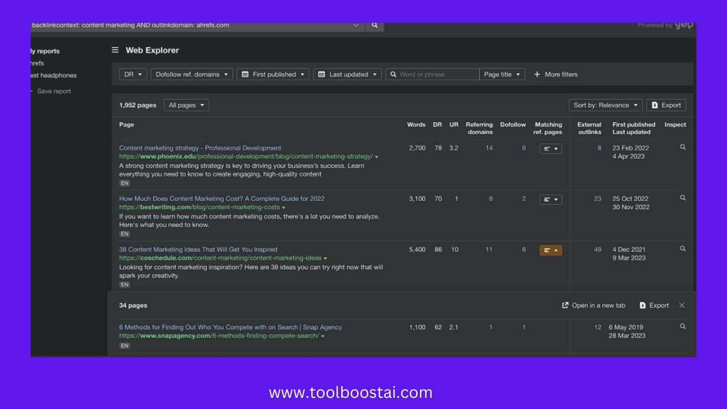Screen dimensions: 727x409
Task: Close the 34 pages panel
Action: [x=682, y=305]
